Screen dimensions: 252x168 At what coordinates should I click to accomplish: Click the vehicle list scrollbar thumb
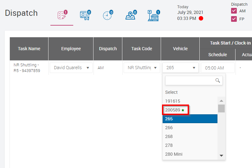click(221, 108)
